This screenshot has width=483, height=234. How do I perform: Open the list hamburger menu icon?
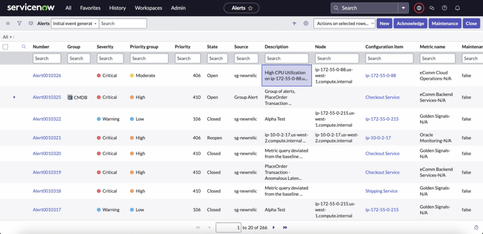[8, 24]
